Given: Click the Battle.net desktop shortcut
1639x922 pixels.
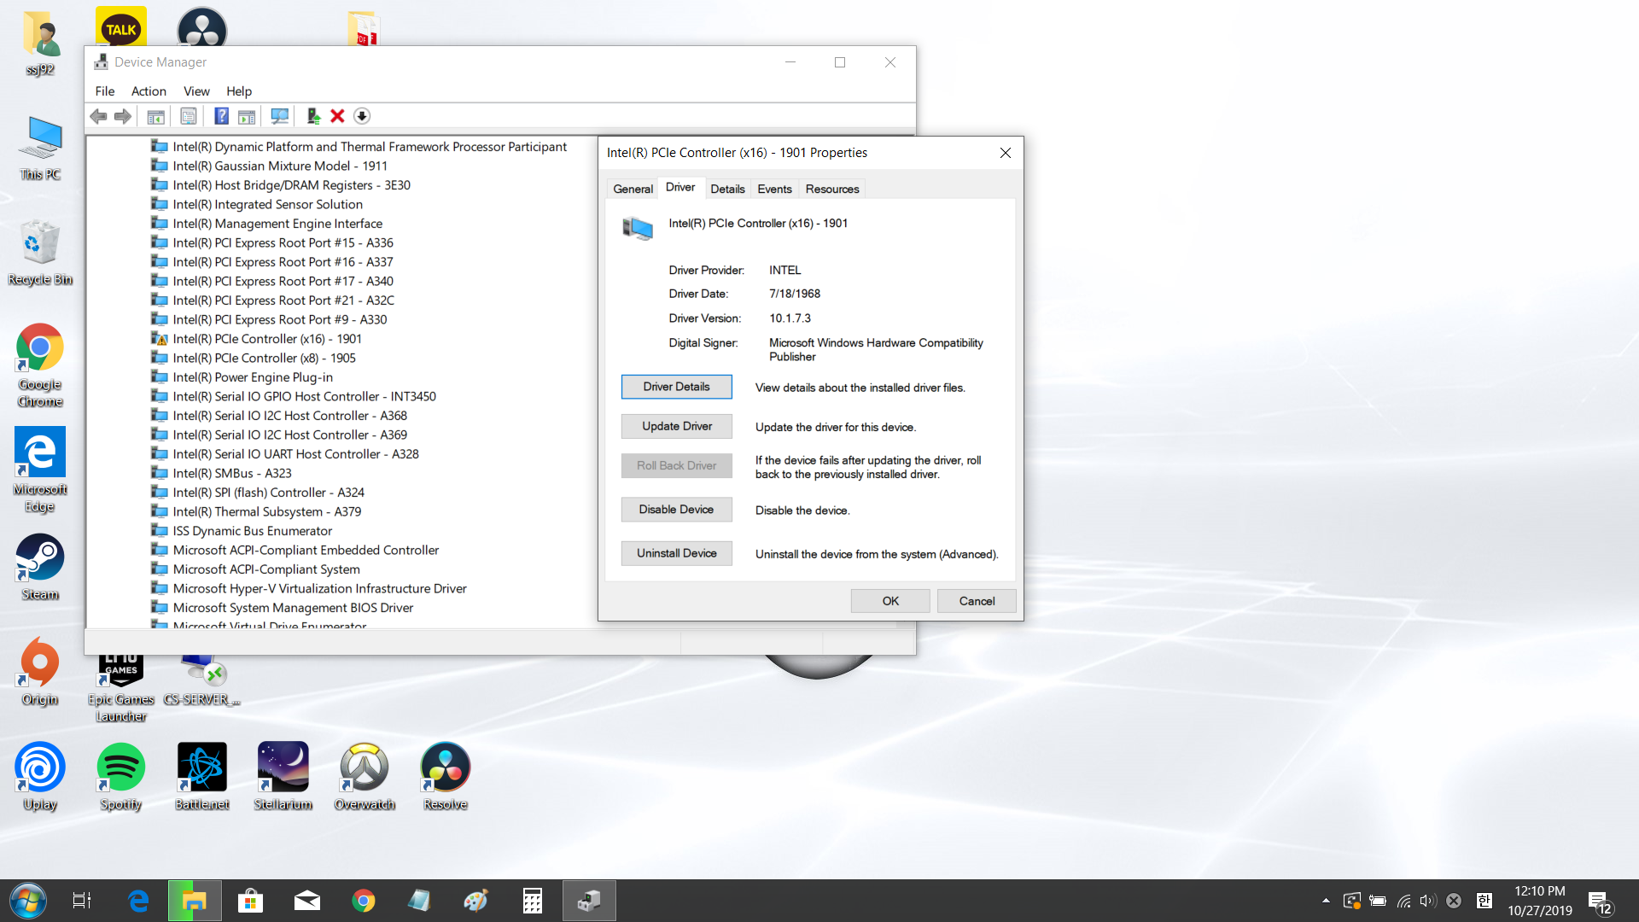Looking at the screenshot, I should [x=202, y=777].
